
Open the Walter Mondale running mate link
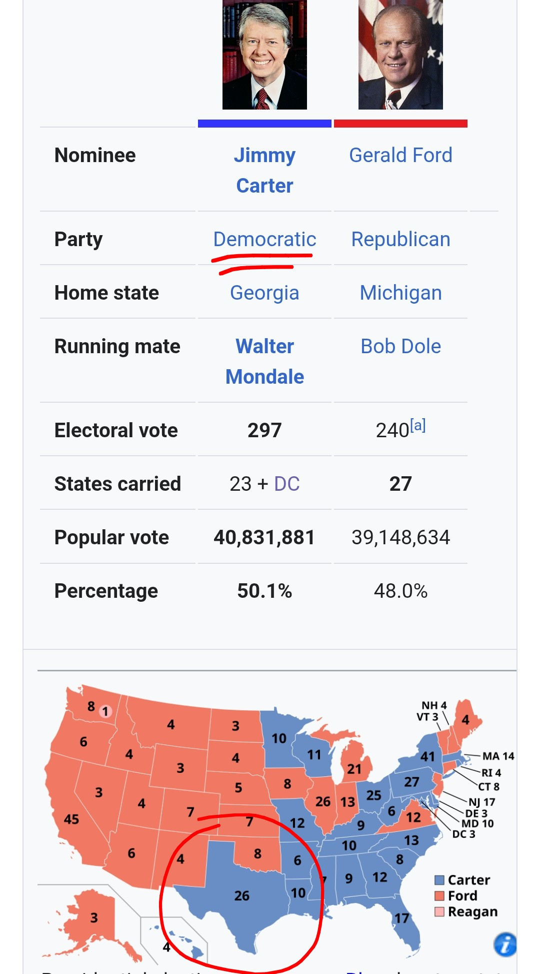(264, 362)
